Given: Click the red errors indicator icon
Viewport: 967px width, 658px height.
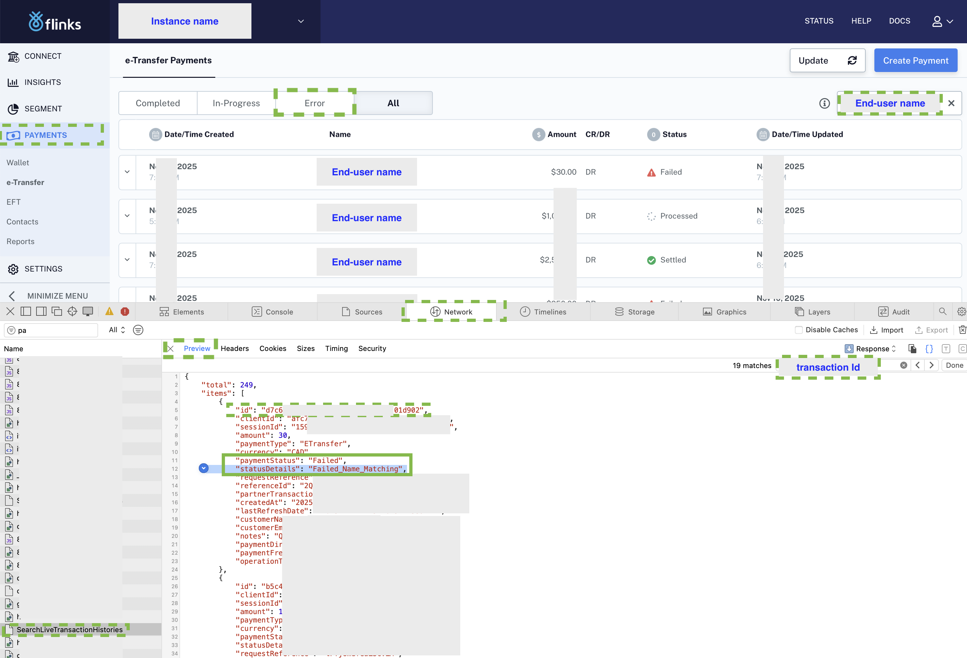Looking at the screenshot, I should (x=125, y=311).
